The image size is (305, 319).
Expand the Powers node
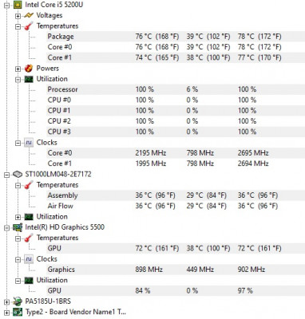click(18, 69)
